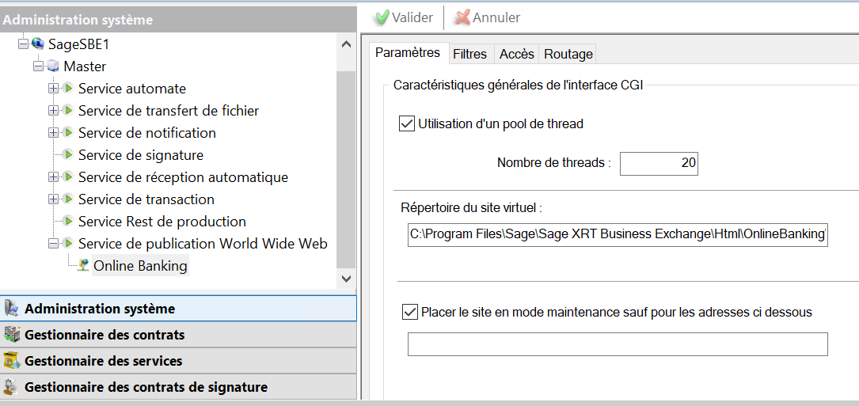
Task: Switch to the Filtres tab
Action: click(x=469, y=54)
